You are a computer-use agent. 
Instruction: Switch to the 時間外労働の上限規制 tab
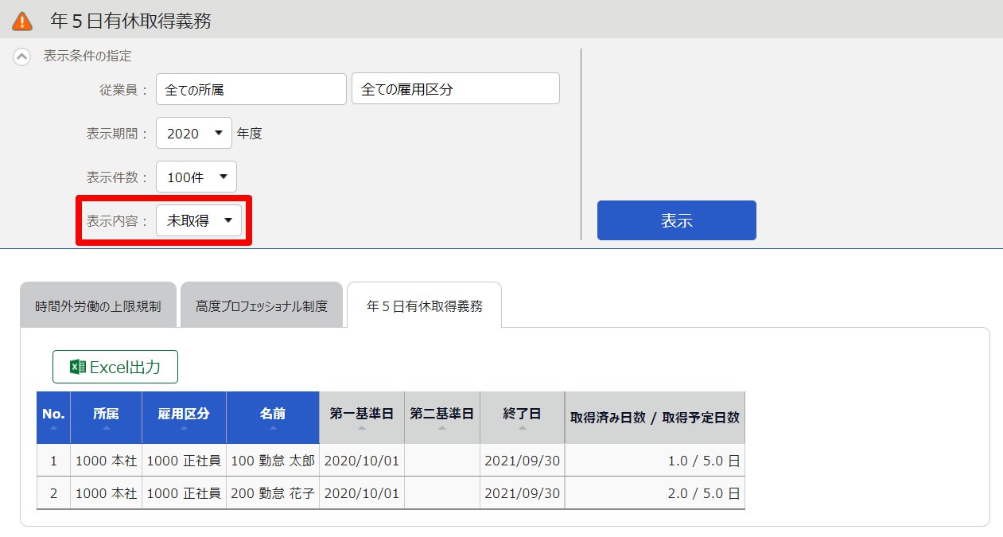tap(99, 305)
